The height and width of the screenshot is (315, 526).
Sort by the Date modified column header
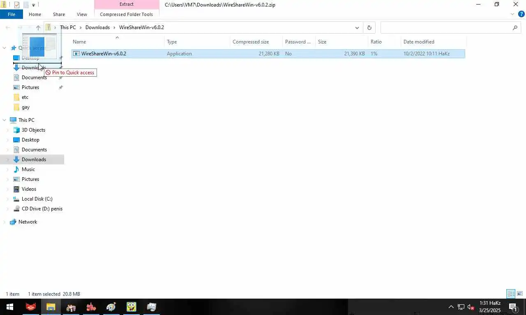(x=434, y=42)
